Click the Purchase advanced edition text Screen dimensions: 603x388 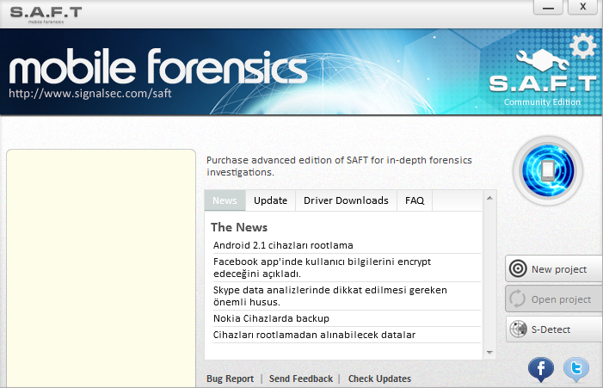click(x=339, y=166)
